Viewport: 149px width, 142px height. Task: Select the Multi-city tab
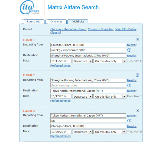pos(78,22)
